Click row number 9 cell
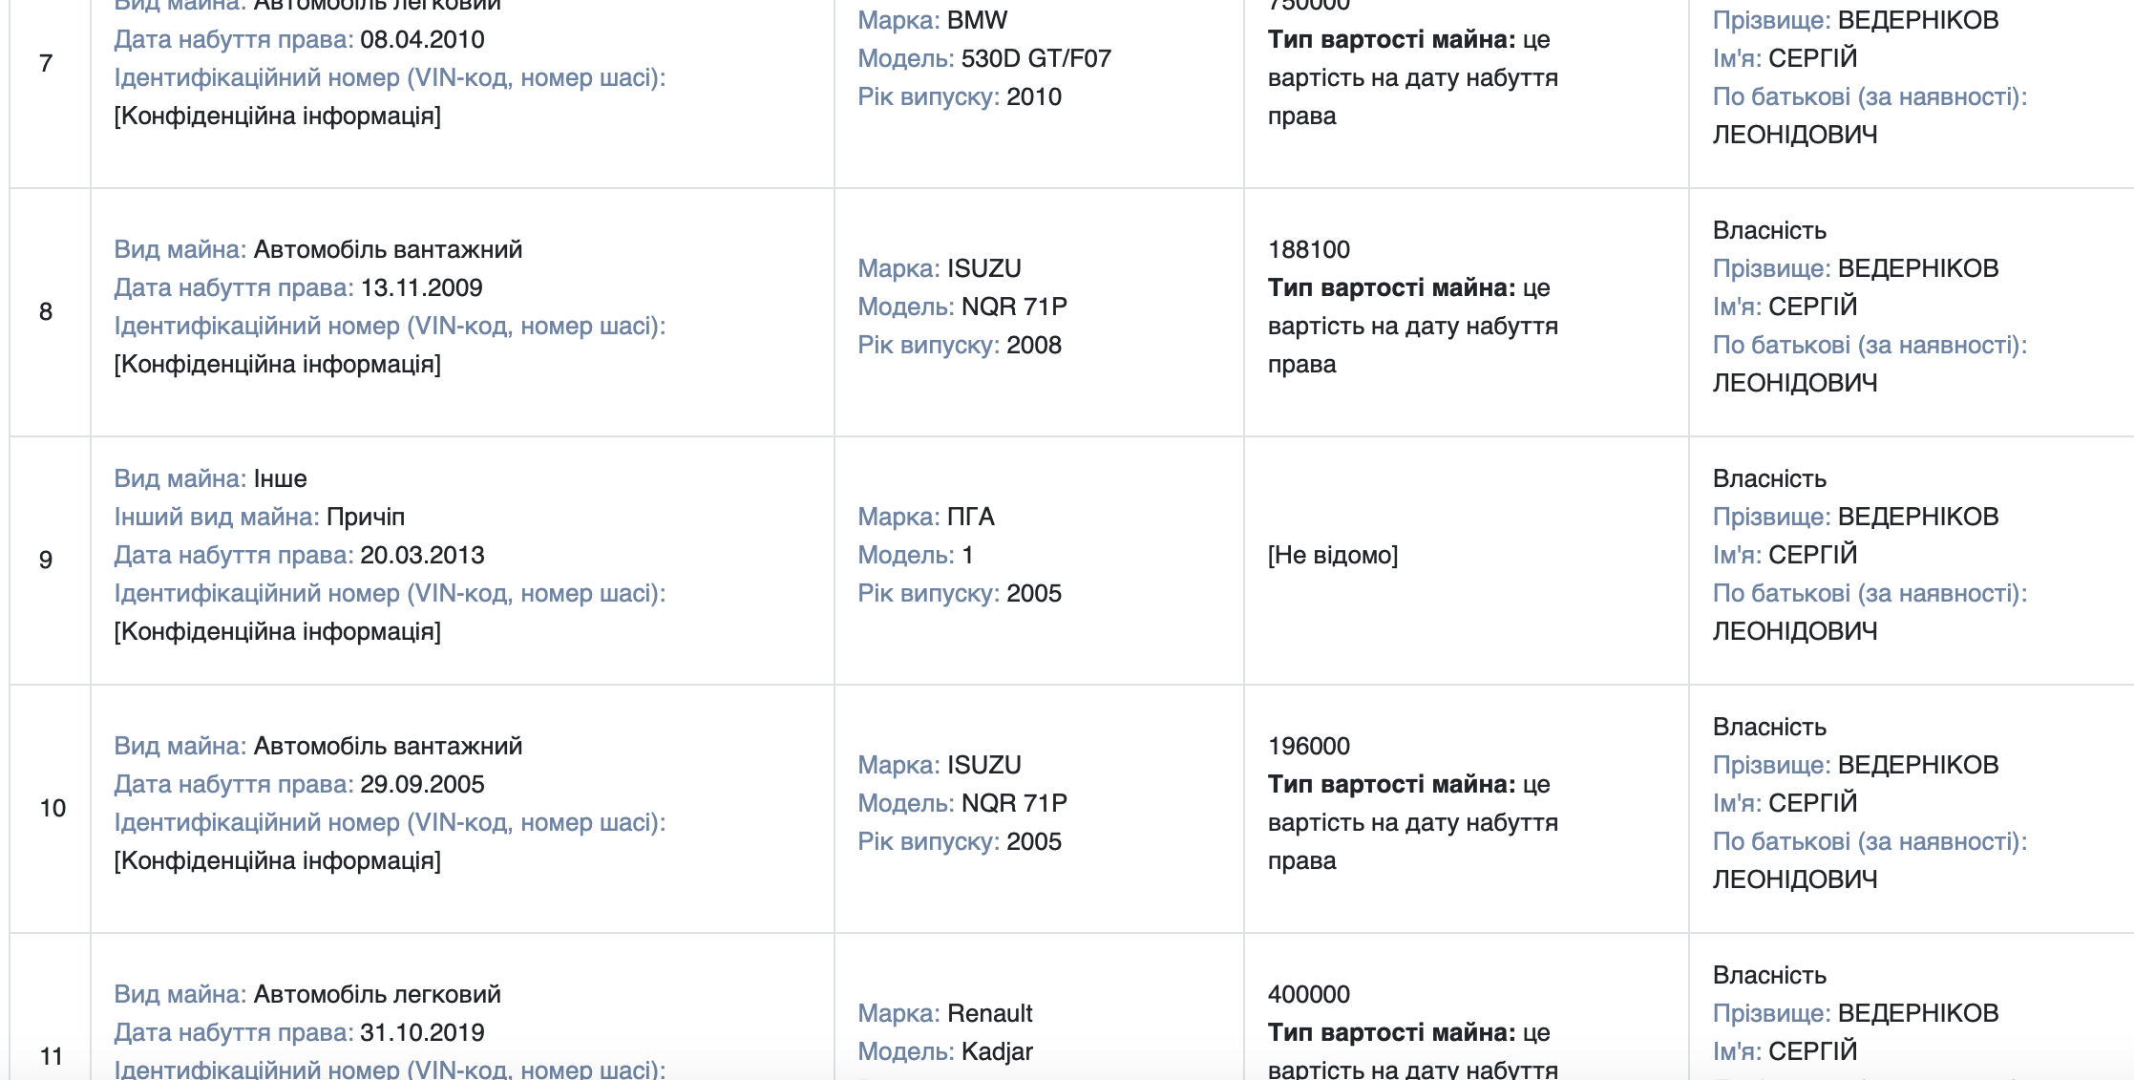This screenshot has width=2134, height=1080. 50,561
